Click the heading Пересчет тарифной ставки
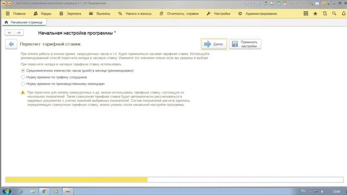The width and height of the screenshot is (347, 195). tap(50, 44)
